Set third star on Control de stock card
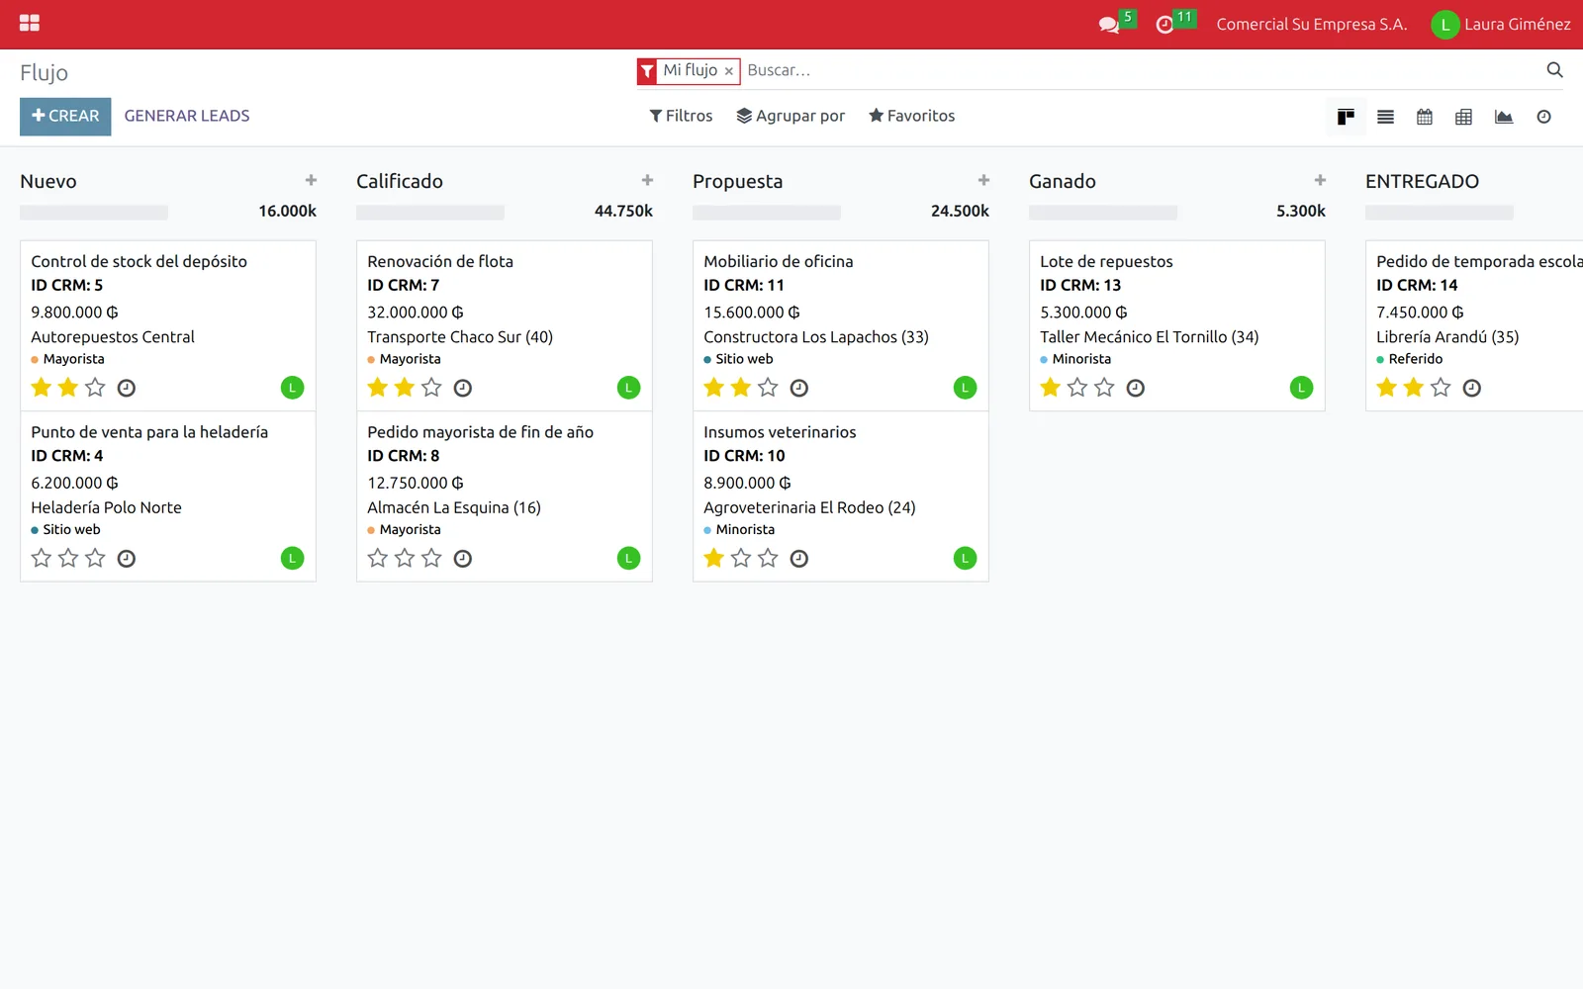1583x989 pixels. 95,388
